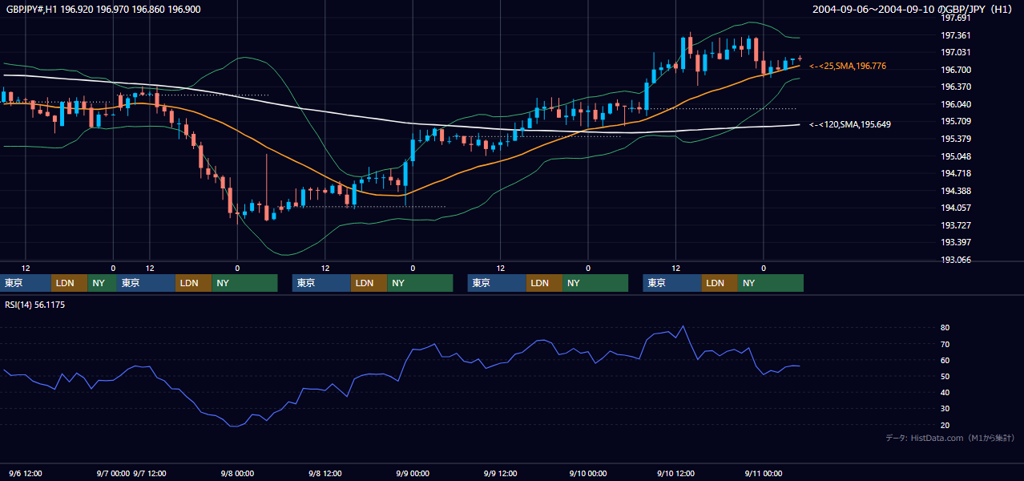Select the NY session block spanning 9/11 00:00
The height and width of the screenshot is (481, 1024).
pos(771,283)
